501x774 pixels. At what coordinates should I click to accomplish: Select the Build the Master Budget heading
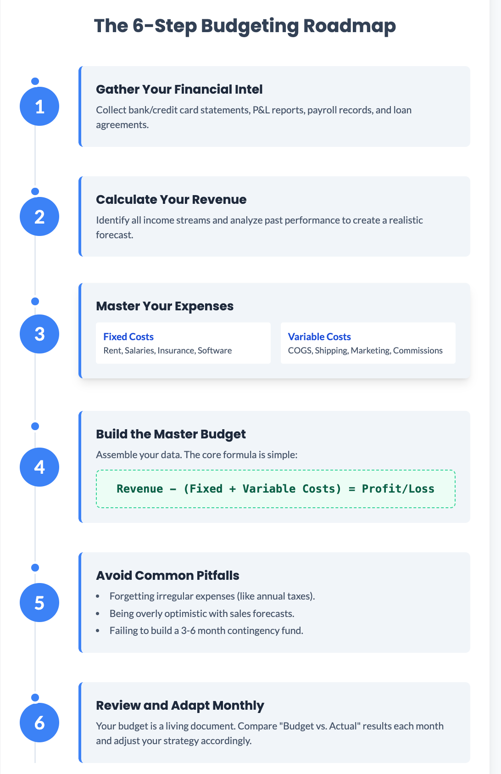coord(171,434)
